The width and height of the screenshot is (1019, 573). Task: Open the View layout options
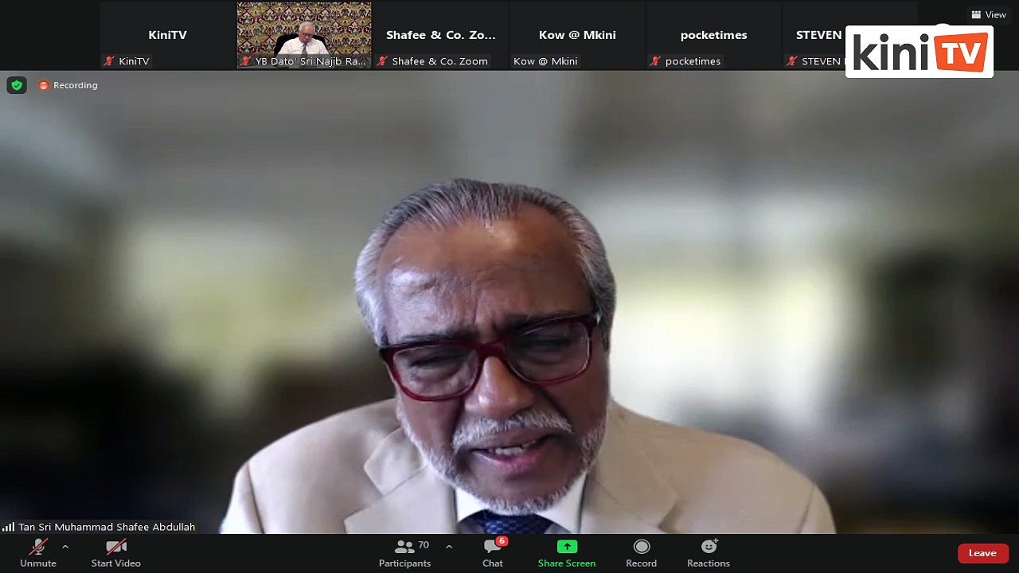pyautogui.click(x=989, y=14)
